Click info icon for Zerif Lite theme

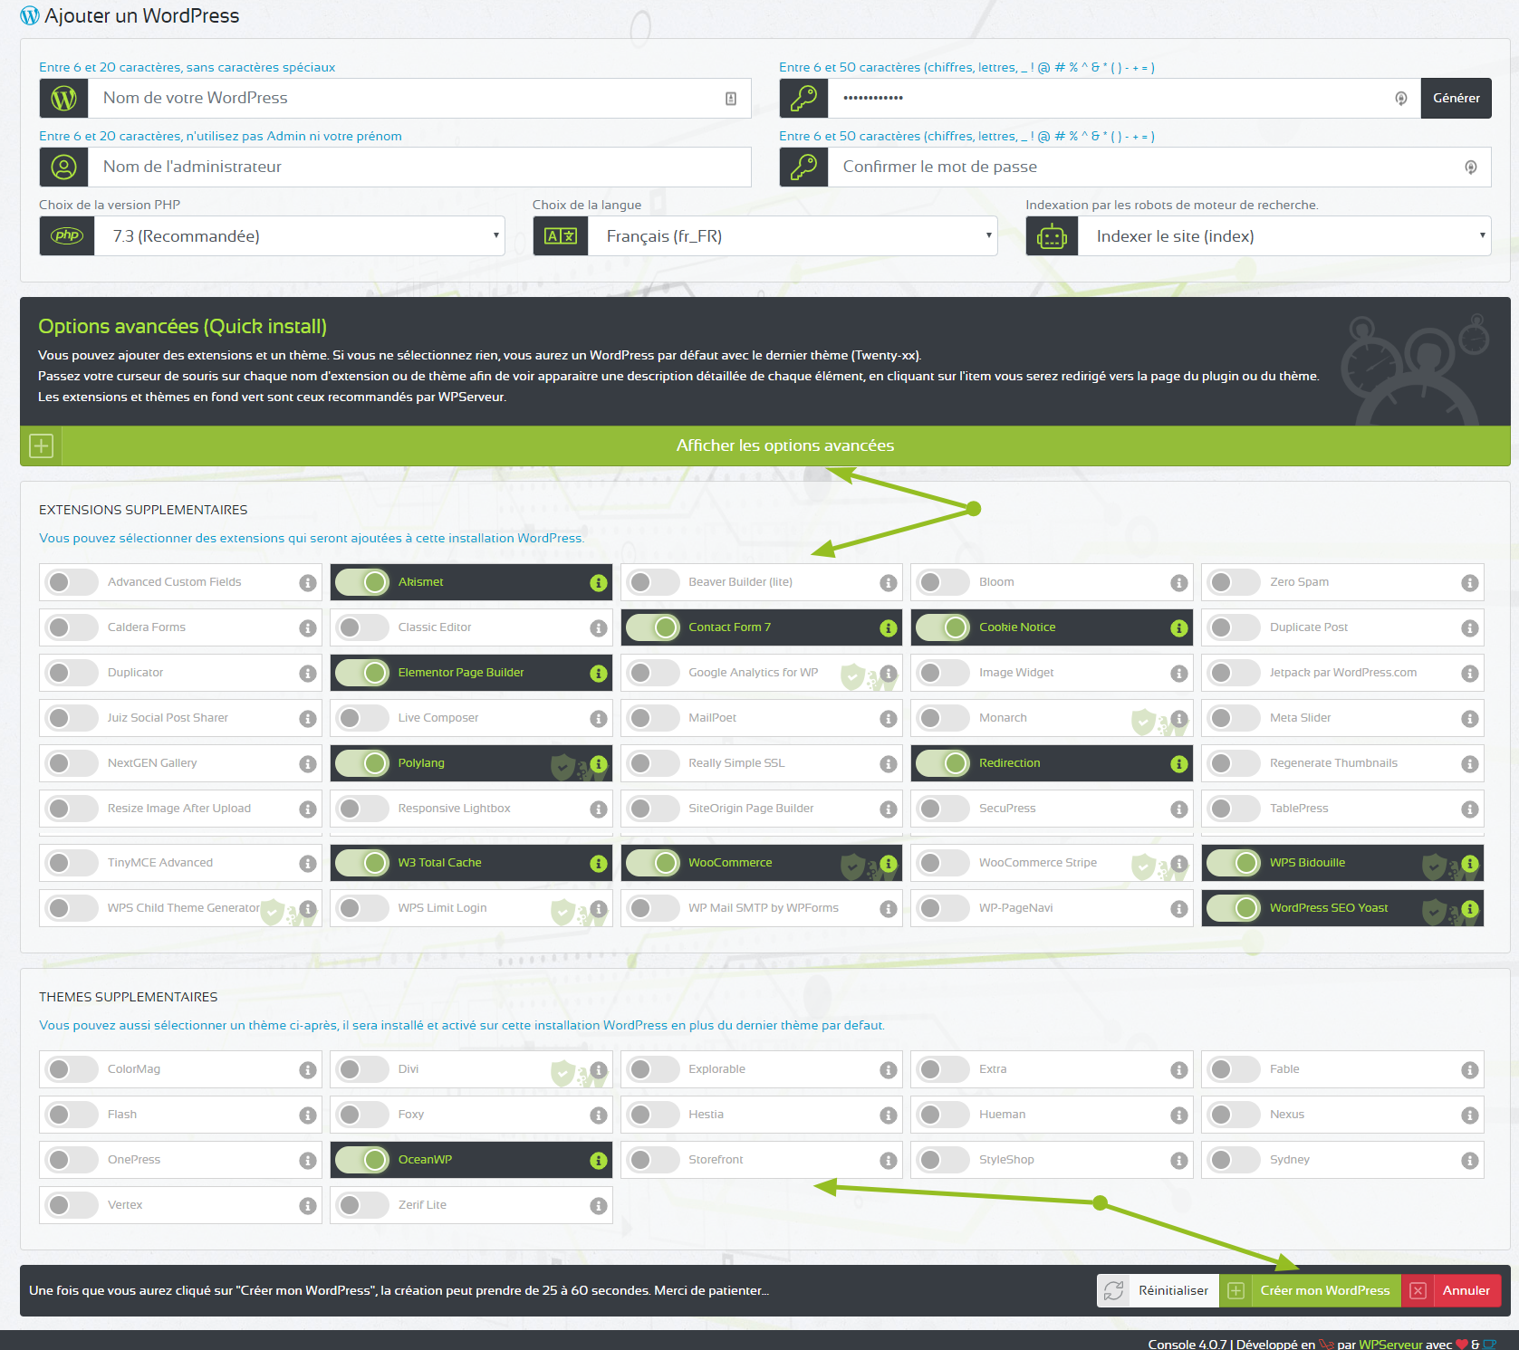tap(598, 1206)
